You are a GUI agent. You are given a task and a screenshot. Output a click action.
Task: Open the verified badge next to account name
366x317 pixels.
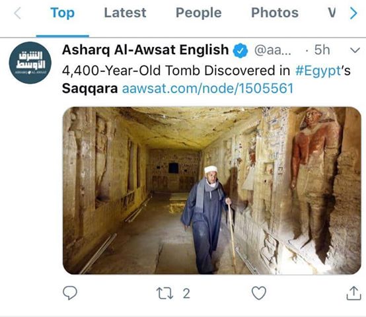(x=240, y=51)
